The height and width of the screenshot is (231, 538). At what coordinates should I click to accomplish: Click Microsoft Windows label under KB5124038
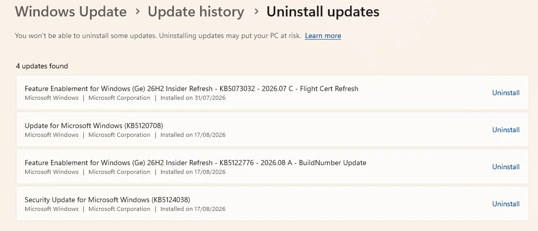pos(51,209)
